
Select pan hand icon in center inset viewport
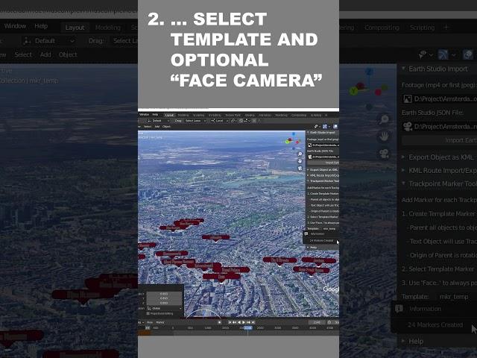tap(300, 161)
